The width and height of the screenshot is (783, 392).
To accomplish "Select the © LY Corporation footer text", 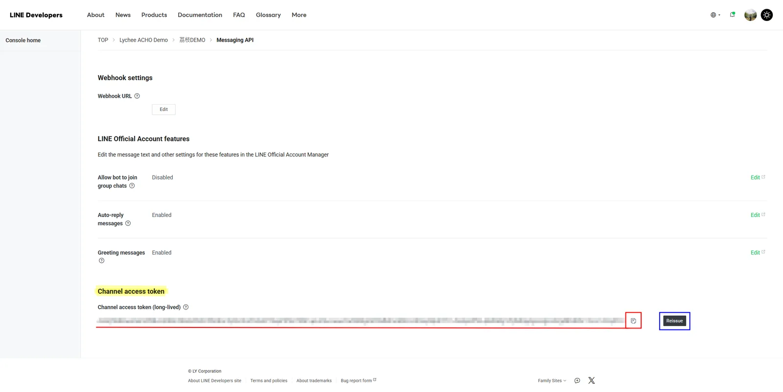I will pyautogui.click(x=205, y=371).
